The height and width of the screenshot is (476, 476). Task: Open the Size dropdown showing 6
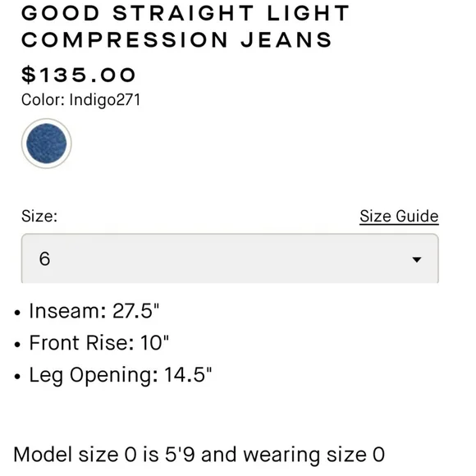coord(230,259)
